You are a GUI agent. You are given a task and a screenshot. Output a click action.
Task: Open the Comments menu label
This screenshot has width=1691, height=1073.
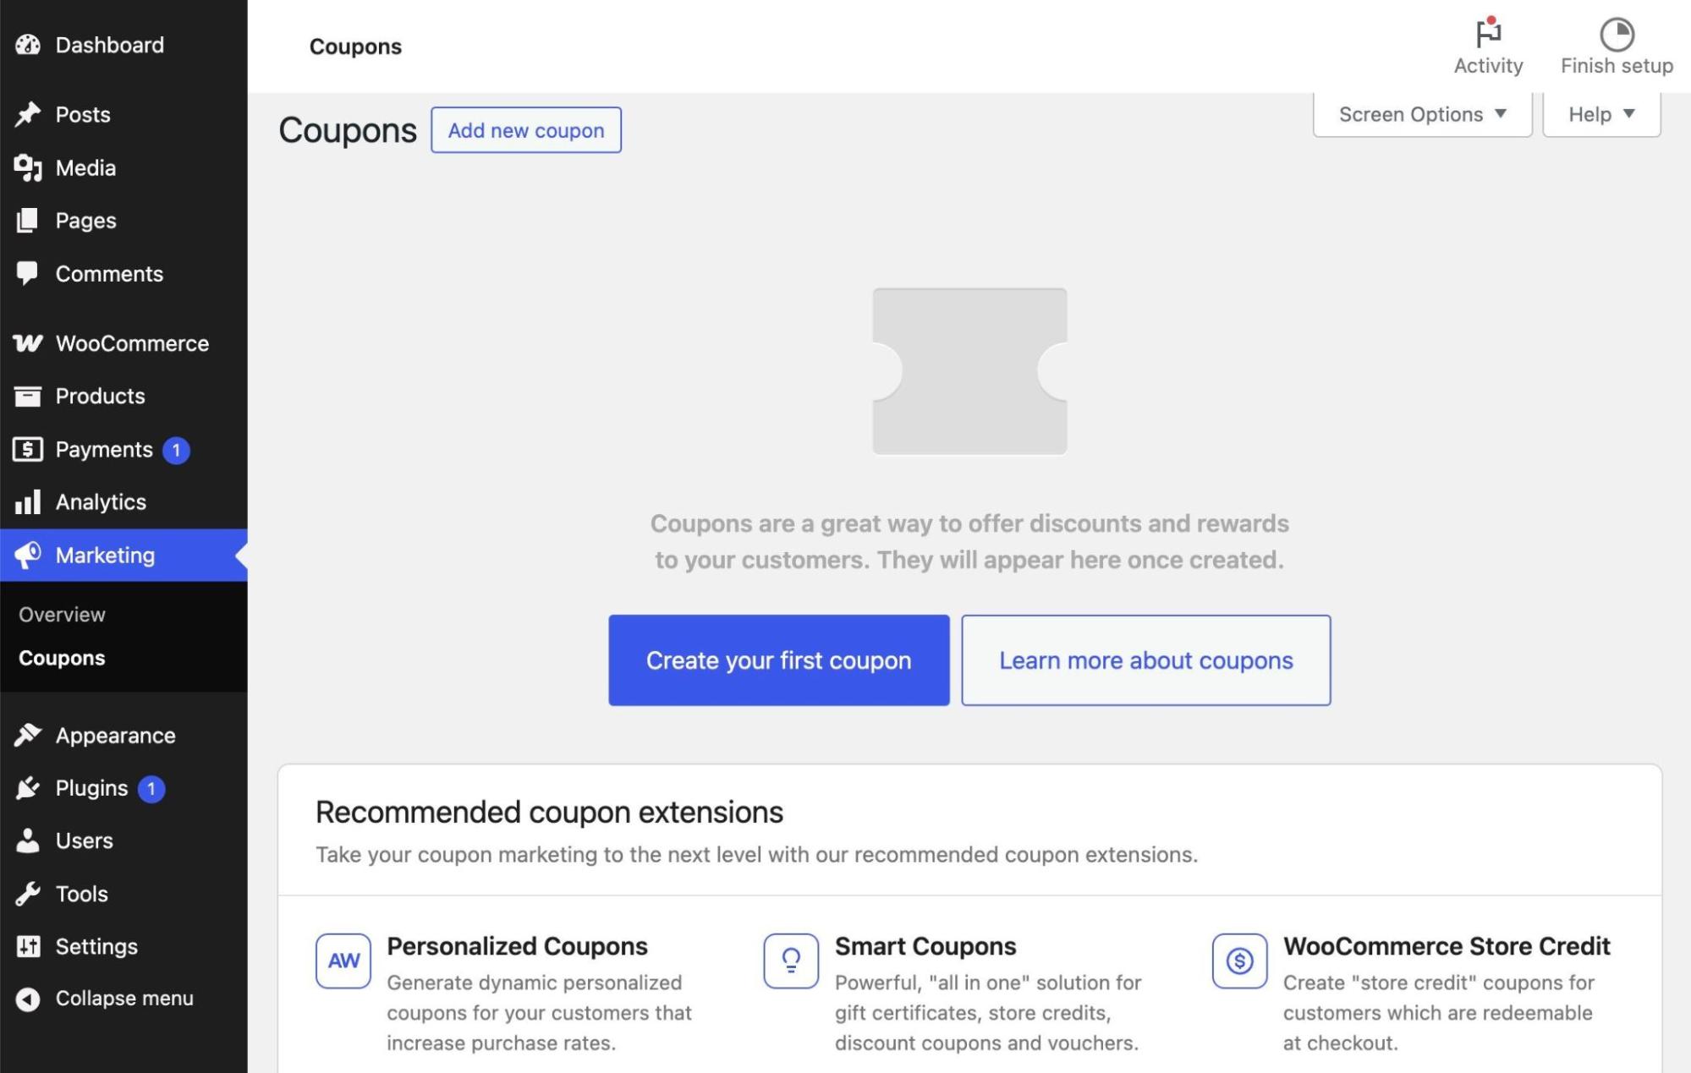[109, 274]
